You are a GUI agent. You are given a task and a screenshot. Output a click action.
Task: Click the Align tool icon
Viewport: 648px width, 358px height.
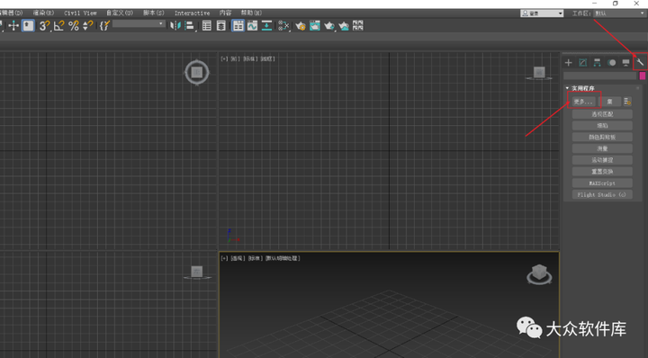click(190, 26)
